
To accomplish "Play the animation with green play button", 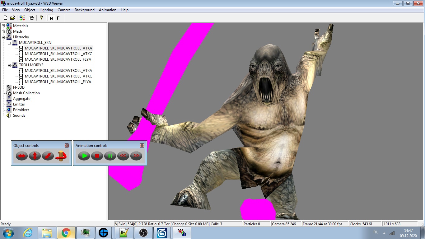I will (x=84, y=156).
